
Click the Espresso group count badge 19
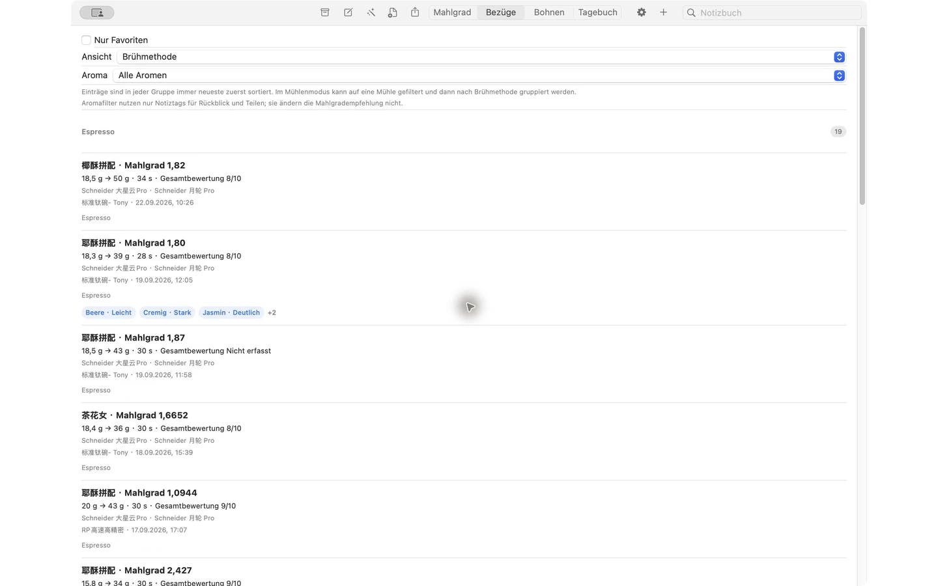pyautogui.click(x=838, y=132)
